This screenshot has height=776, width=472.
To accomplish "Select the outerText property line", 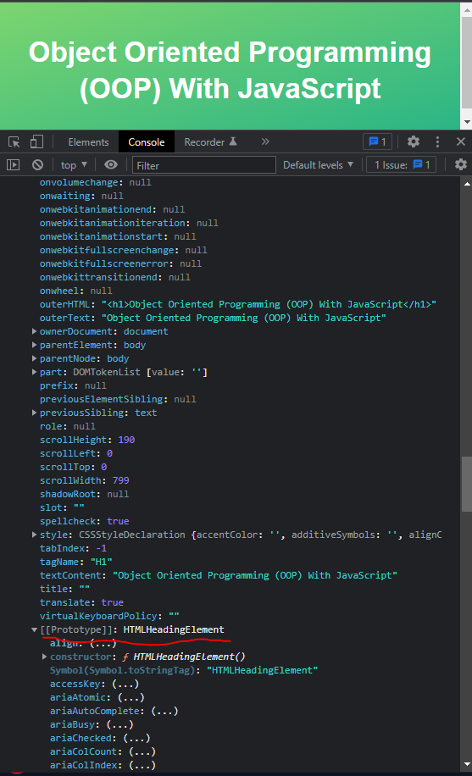I will pyautogui.click(x=213, y=318).
